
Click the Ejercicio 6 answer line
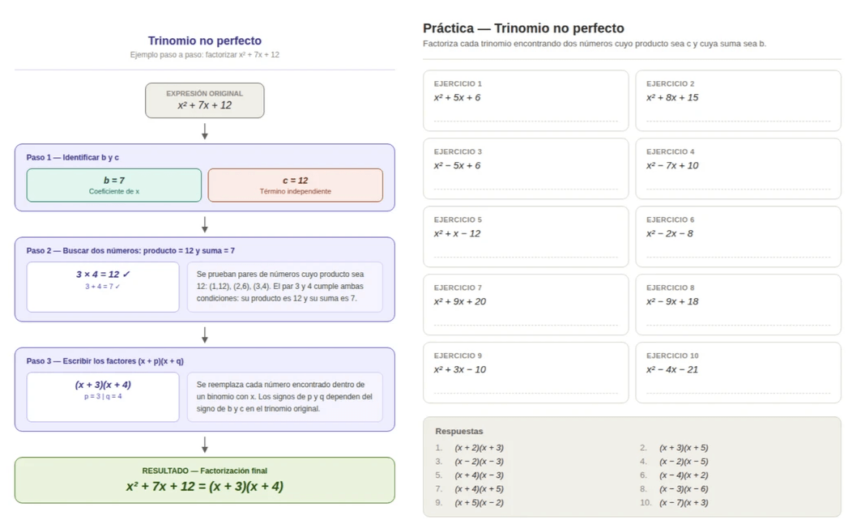click(x=738, y=257)
